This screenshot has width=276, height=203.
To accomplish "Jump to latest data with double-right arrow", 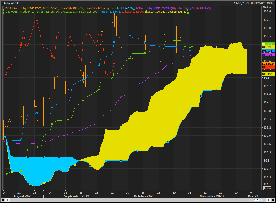I will [x=273, y=200].
